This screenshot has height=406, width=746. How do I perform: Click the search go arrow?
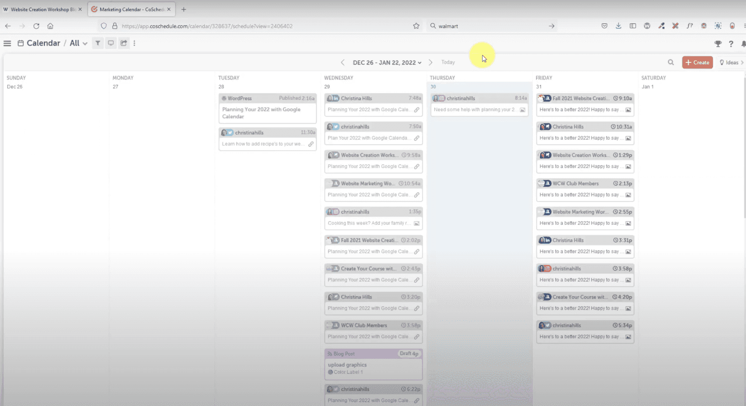pyautogui.click(x=552, y=26)
